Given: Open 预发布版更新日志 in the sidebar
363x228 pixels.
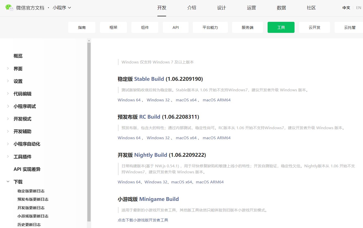Looking at the screenshot, I should pos(33,199).
